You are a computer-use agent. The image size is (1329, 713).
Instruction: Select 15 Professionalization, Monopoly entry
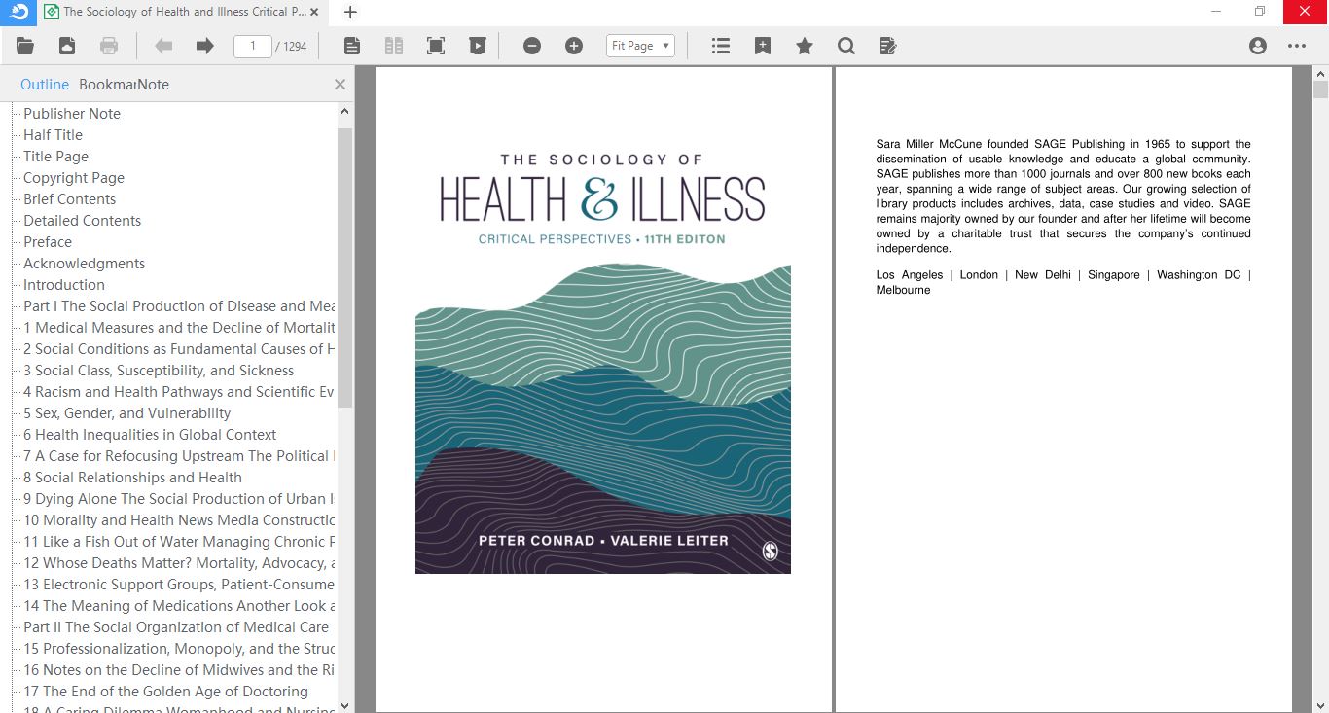179,649
